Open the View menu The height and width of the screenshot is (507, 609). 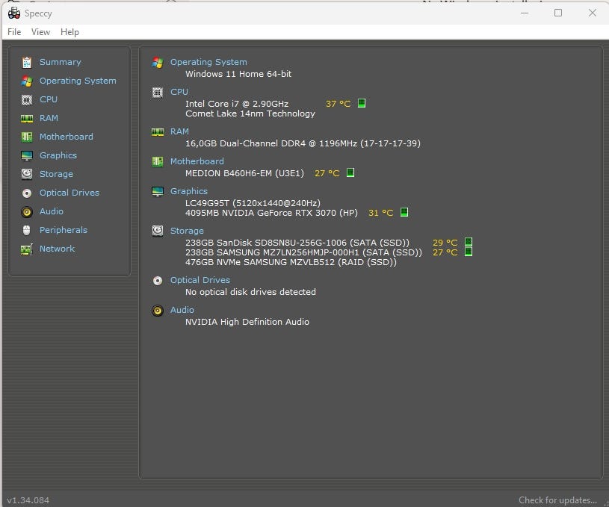coord(40,32)
